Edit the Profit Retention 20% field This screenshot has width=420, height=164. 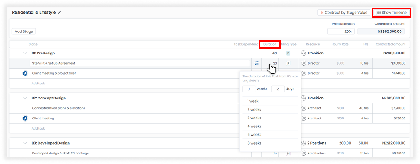coord(341,31)
